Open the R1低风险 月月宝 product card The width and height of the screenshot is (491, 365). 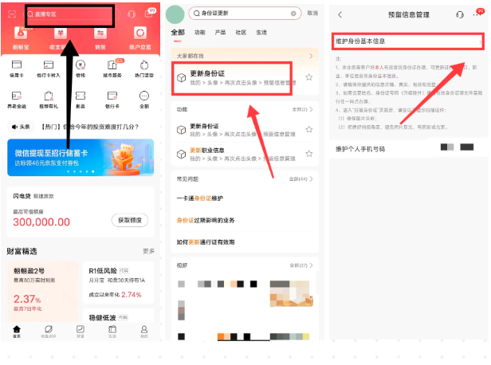tap(118, 283)
